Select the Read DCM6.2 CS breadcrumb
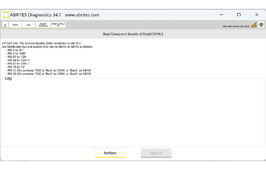 [x=58, y=25]
